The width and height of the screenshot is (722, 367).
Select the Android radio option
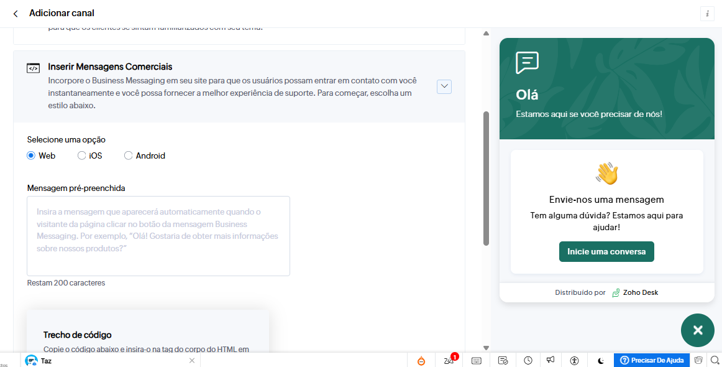[129, 156]
